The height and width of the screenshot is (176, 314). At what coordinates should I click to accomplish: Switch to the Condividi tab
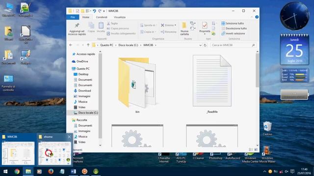click(102, 17)
